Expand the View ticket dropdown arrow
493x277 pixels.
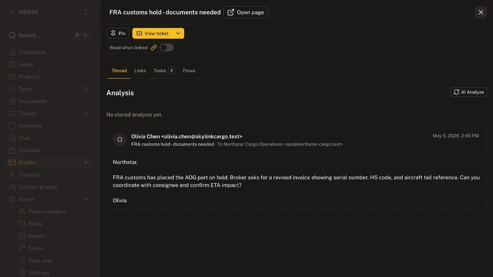[178, 33]
